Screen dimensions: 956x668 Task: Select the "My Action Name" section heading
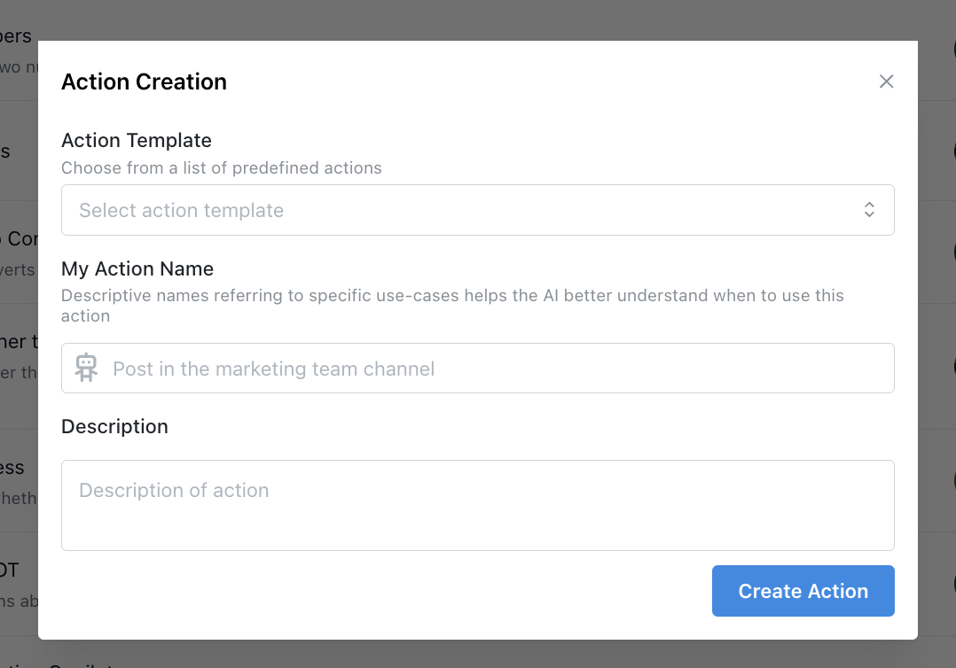click(x=137, y=268)
